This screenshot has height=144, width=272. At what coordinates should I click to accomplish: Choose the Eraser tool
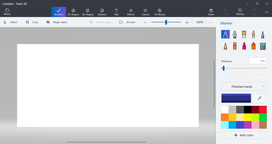[x=234, y=46]
